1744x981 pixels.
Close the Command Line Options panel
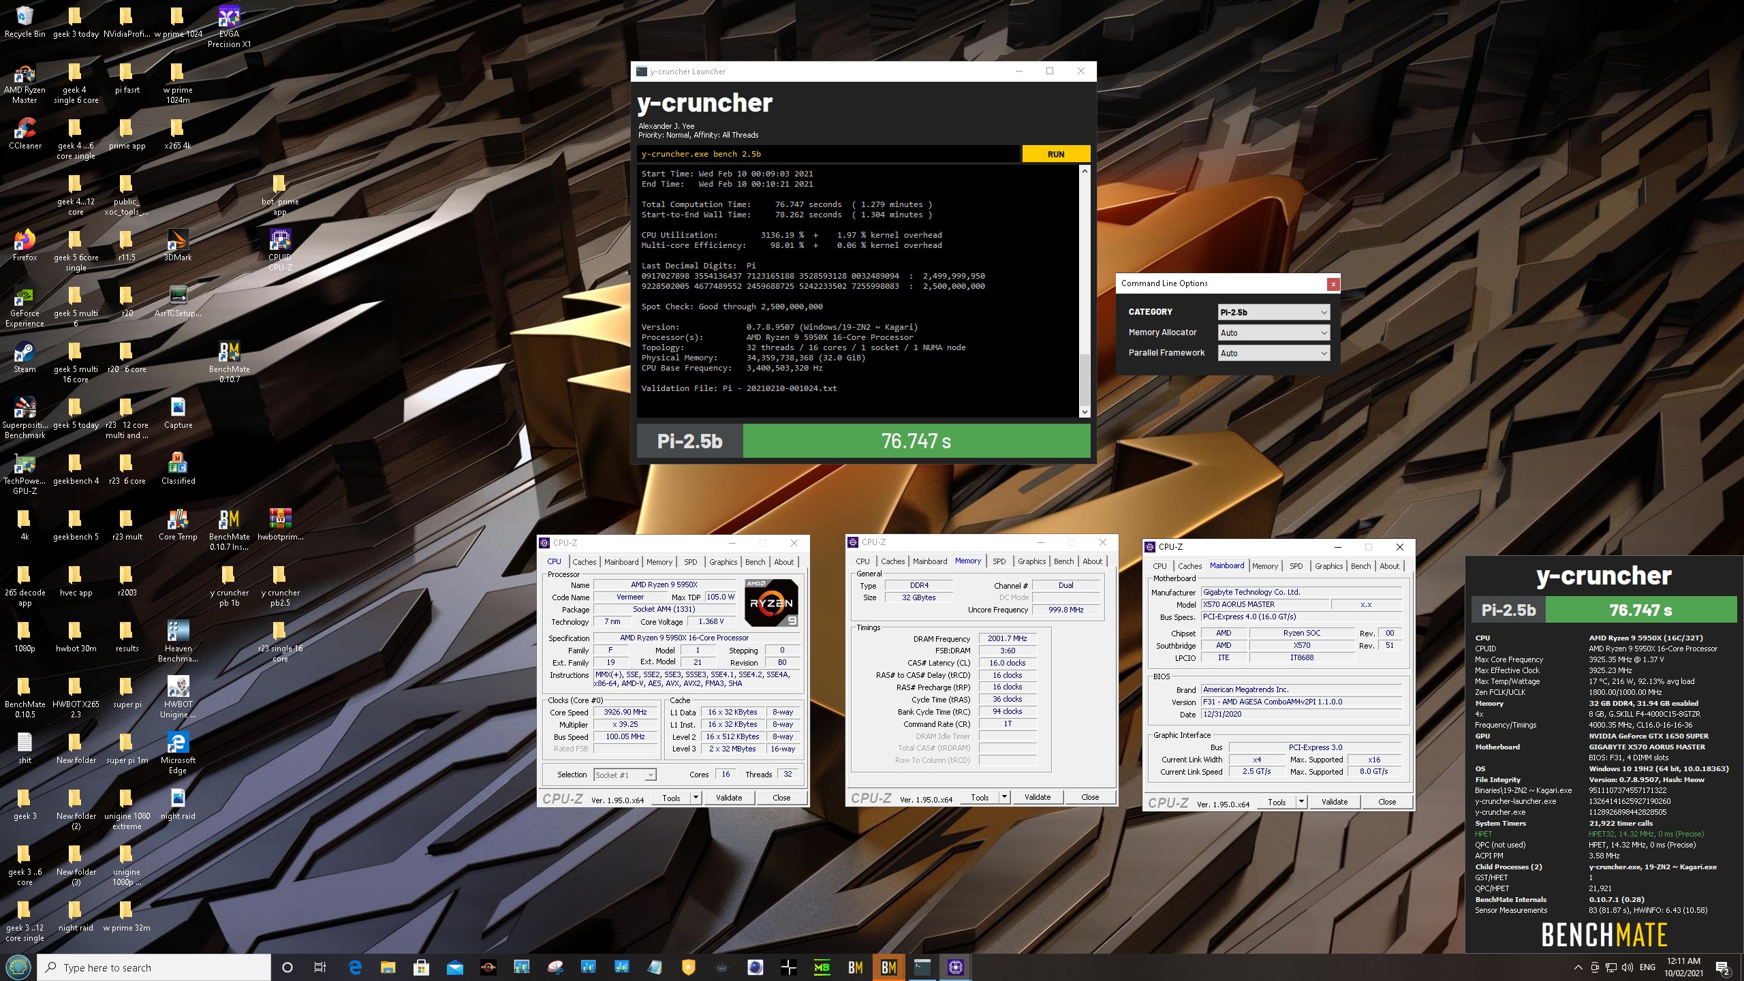pos(1333,284)
